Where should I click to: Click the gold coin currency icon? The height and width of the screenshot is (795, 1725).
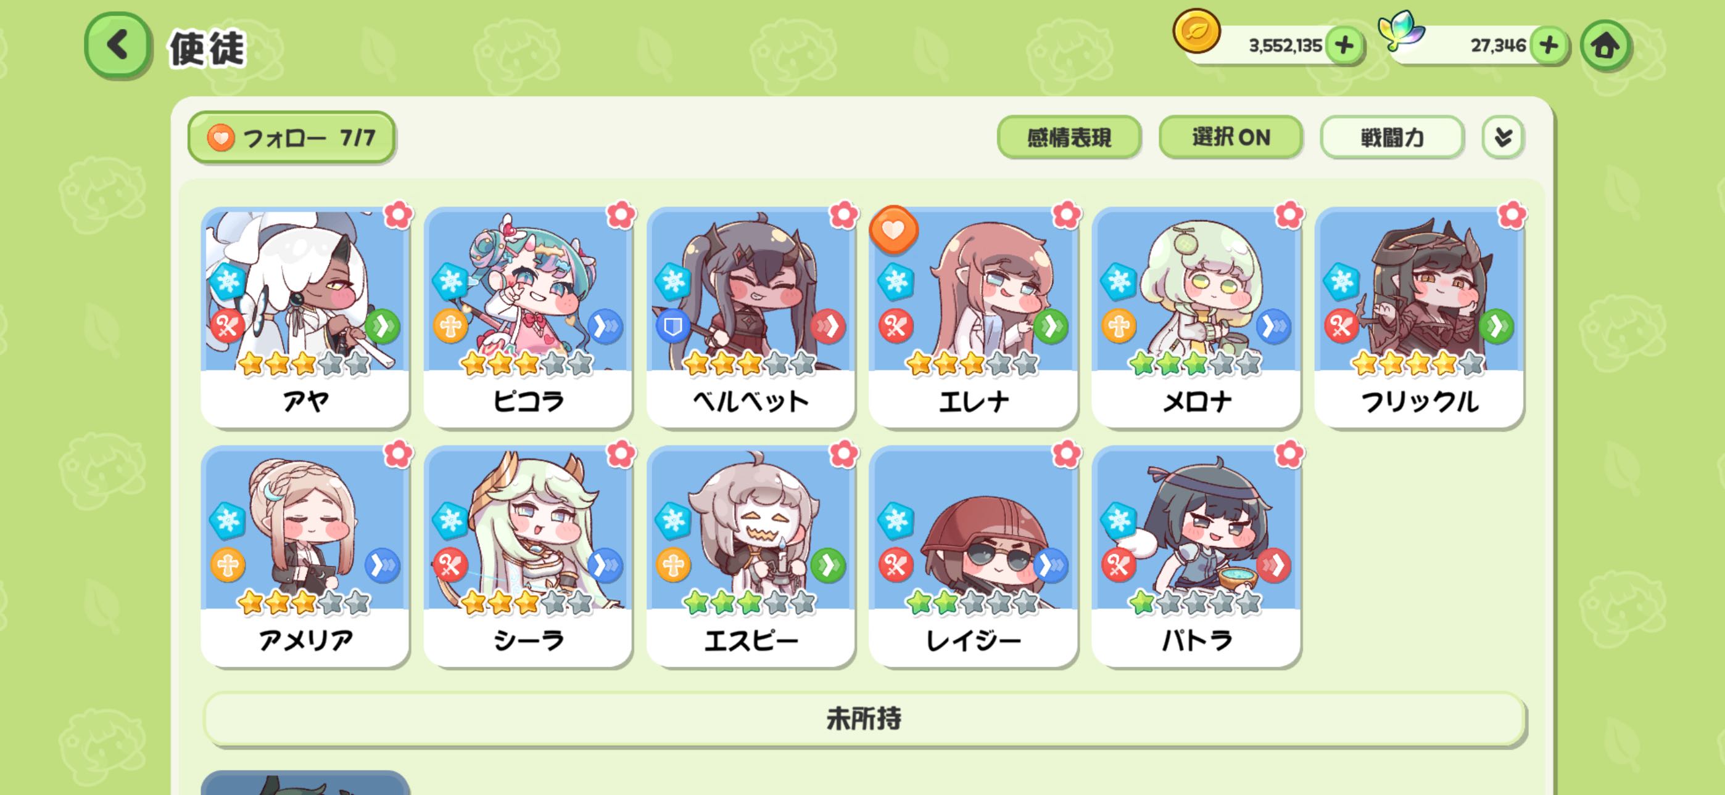click(x=1196, y=31)
